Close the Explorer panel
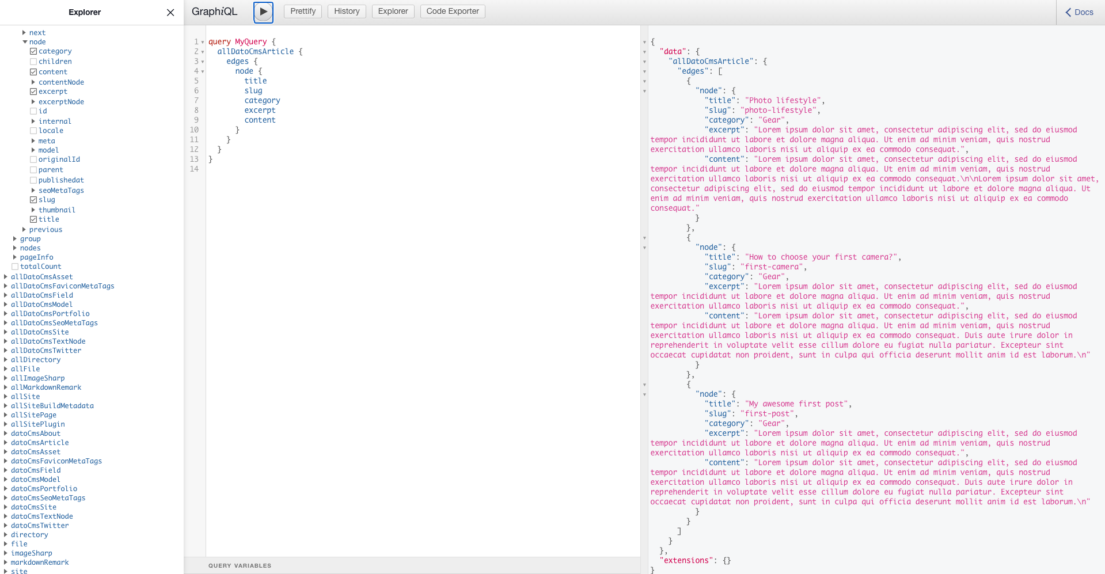The image size is (1105, 574). pos(170,12)
